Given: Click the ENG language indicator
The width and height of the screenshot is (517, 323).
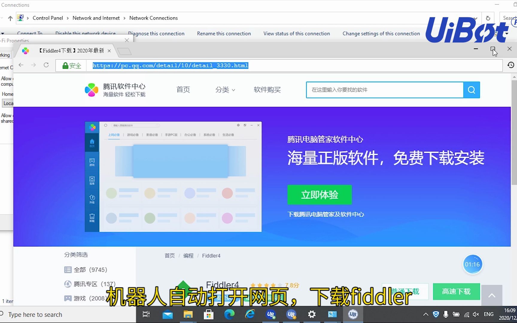Looking at the screenshot, I should (489, 314).
